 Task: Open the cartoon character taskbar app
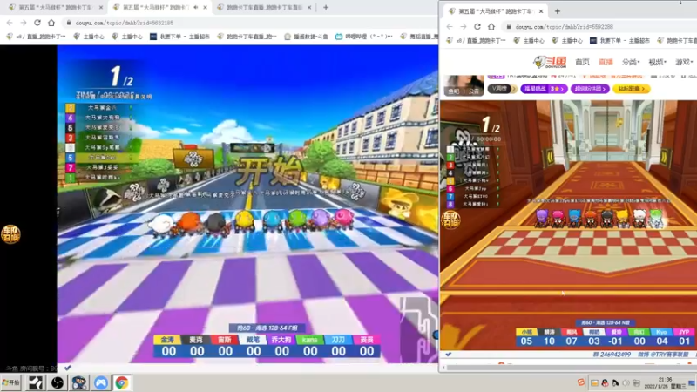click(79, 382)
